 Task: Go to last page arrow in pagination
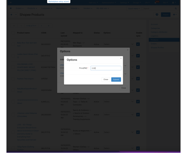[49, 26]
